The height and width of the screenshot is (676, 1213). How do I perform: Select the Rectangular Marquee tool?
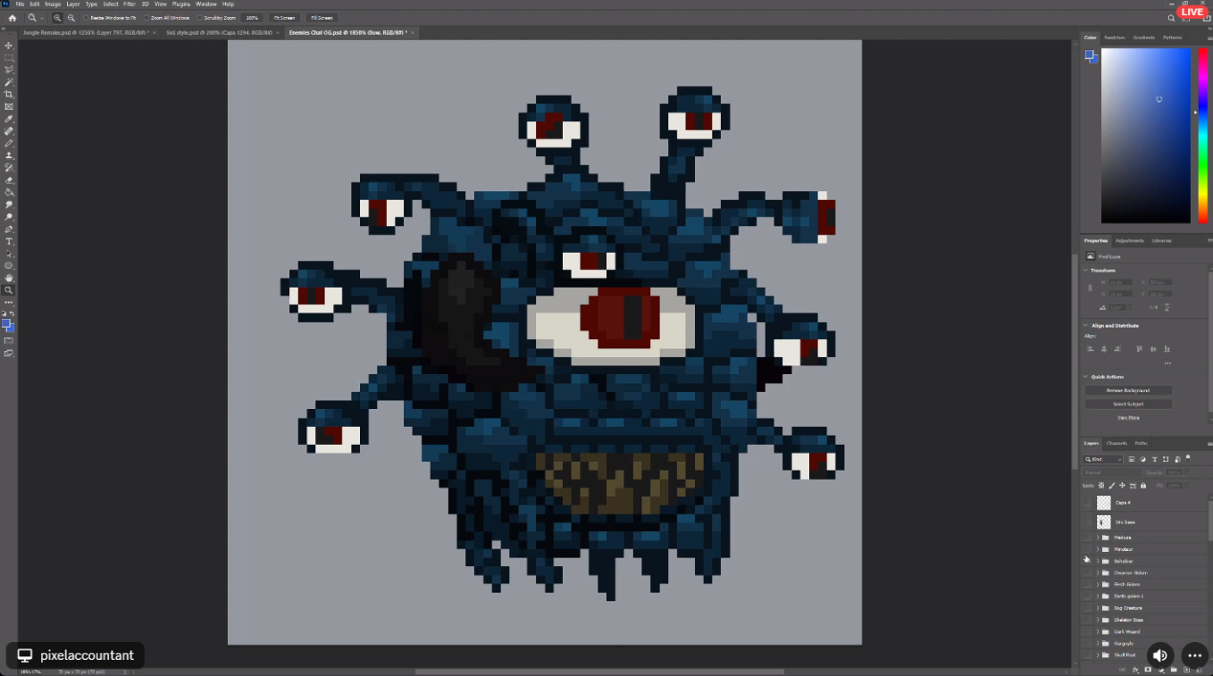9,58
